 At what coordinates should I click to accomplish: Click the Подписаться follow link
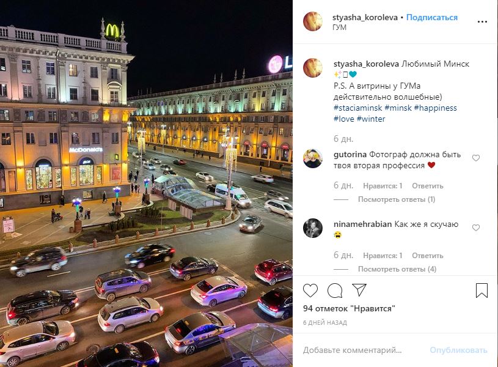432,18
